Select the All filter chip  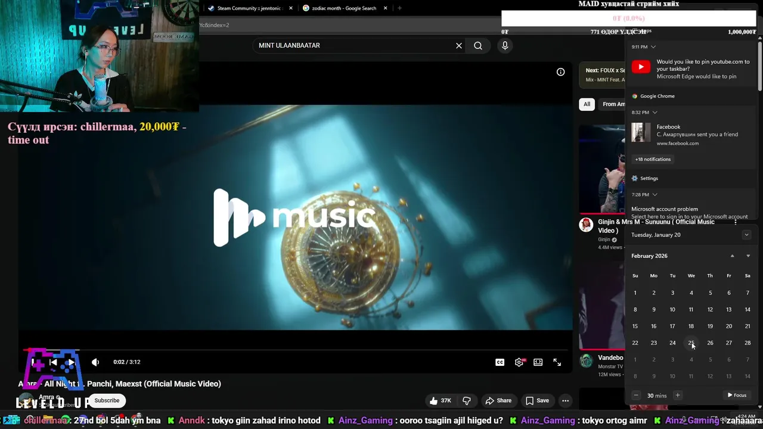[x=587, y=104]
